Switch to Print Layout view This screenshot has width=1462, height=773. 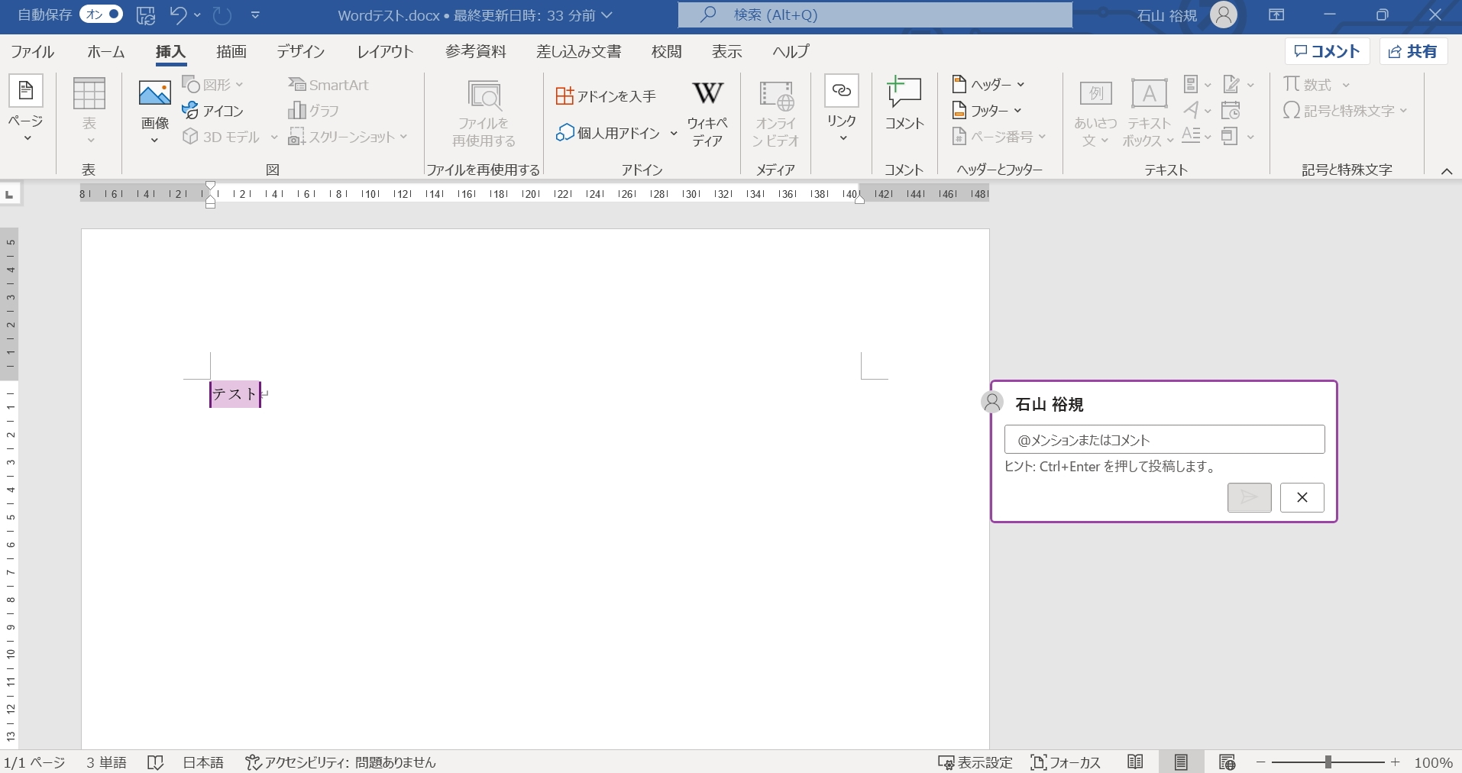(1181, 762)
